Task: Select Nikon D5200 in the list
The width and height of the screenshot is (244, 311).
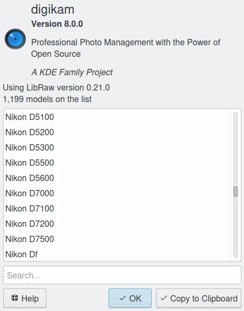Action: [116, 132]
